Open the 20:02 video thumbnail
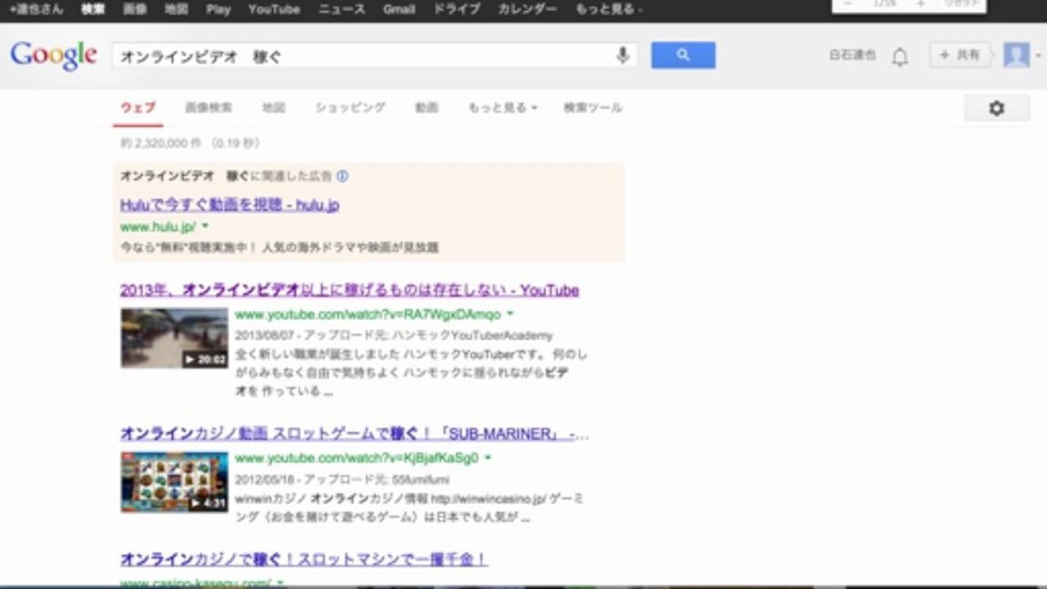The image size is (1047, 589). click(174, 338)
